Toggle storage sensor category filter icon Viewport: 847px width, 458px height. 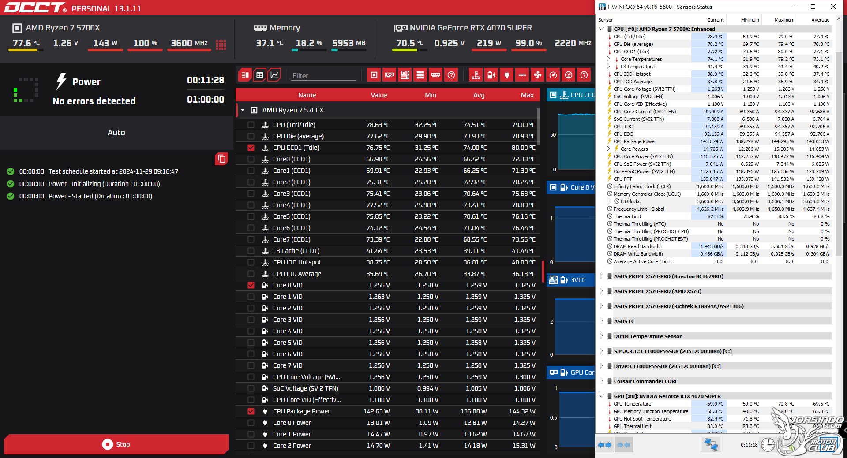420,75
